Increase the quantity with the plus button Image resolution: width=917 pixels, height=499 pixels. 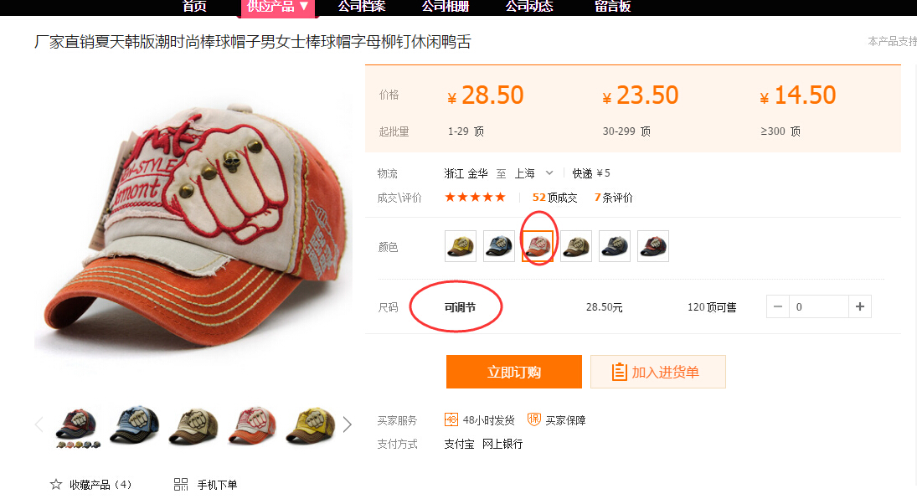click(x=860, y=306)
